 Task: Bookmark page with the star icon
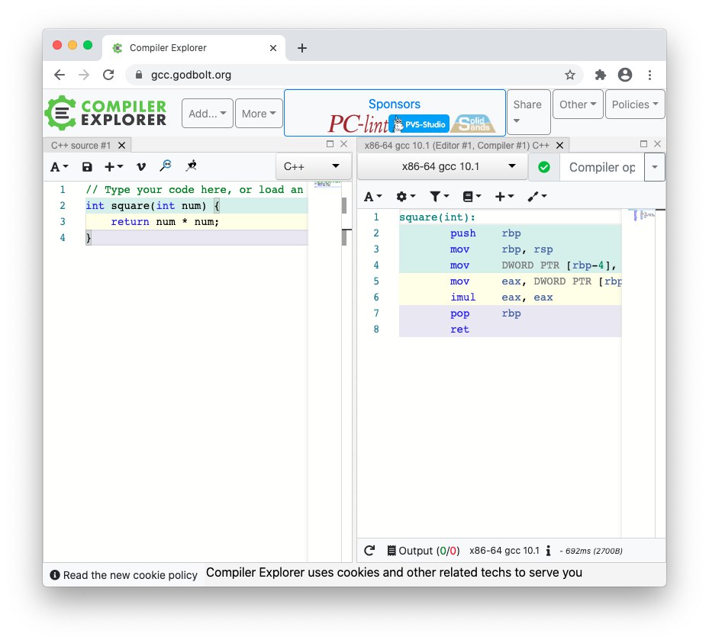[x=570, y=75]
